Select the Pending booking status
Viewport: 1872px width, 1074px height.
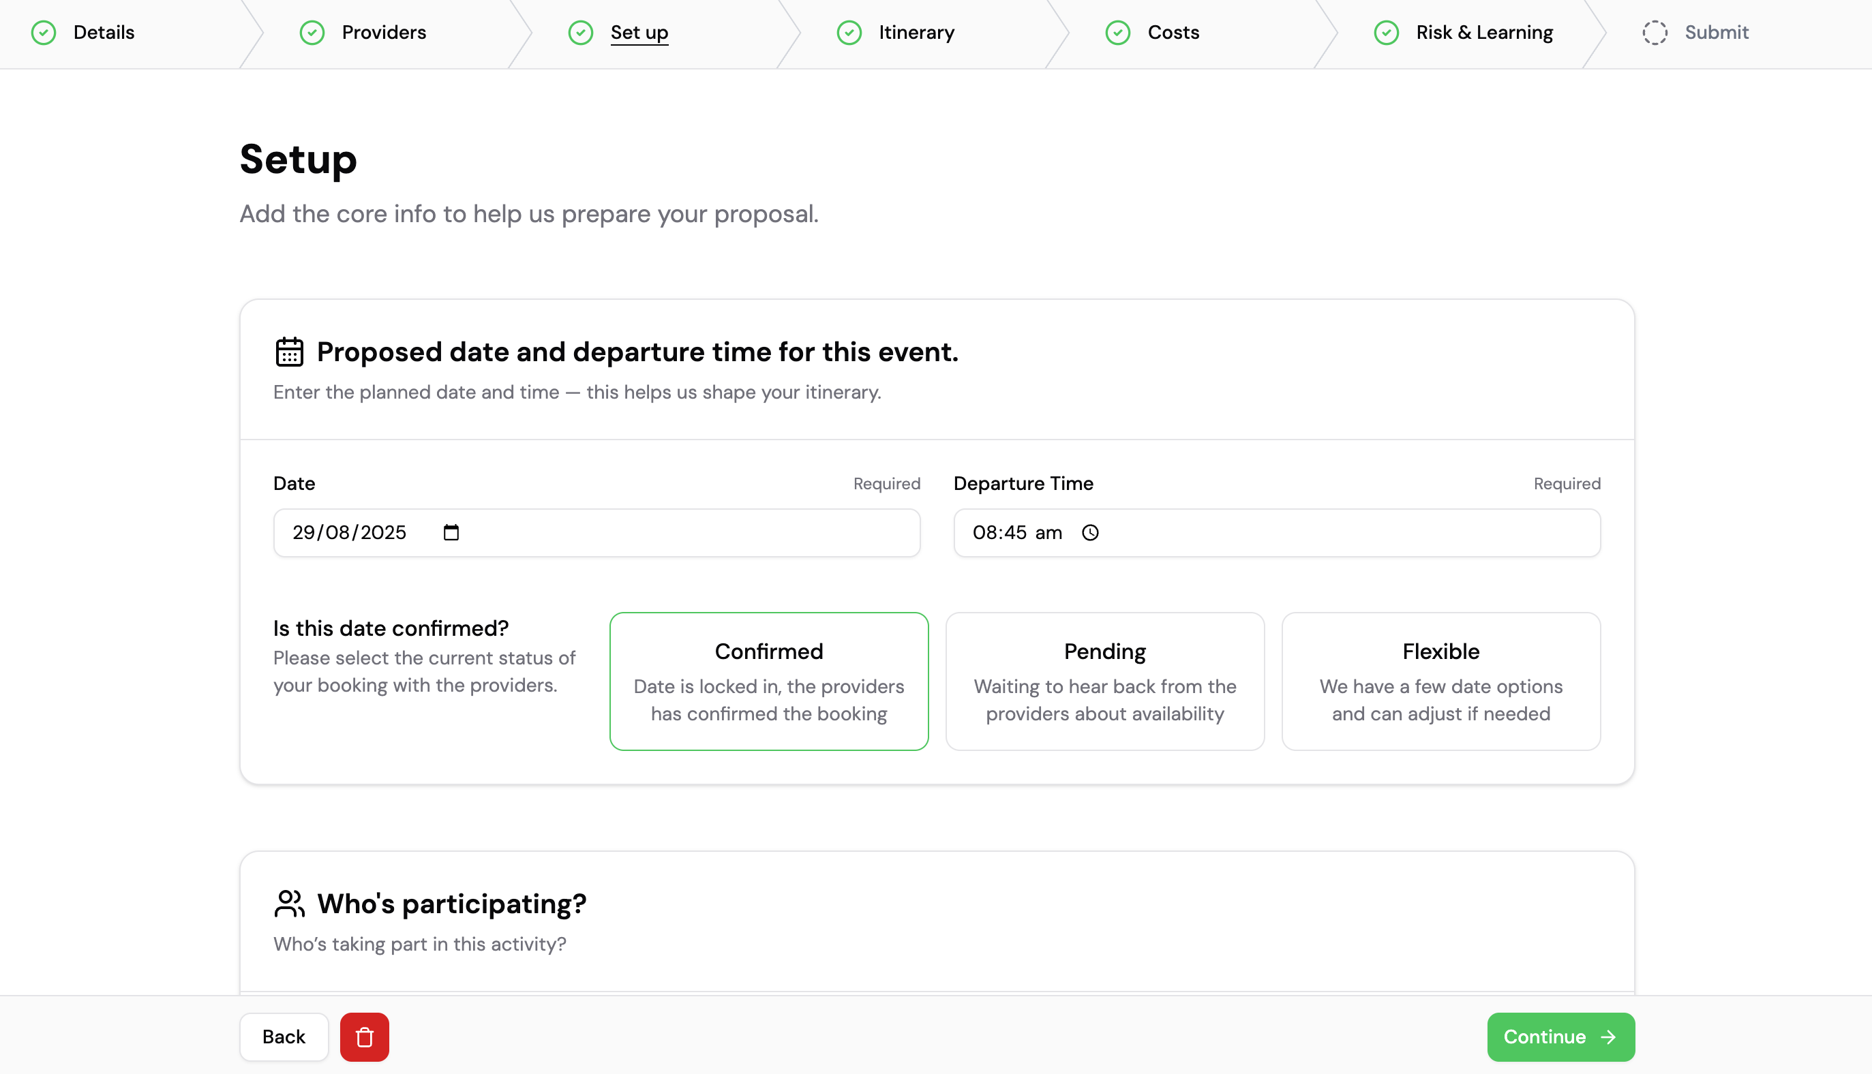[x=1104, y=681]
